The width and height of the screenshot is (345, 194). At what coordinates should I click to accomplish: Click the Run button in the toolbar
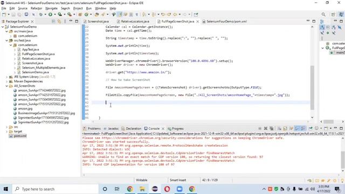(50, 15)
